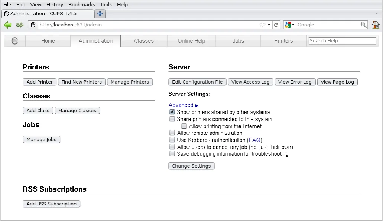Reload the current page
This screenshot has width=383, height=221.
(x=276, y=25)
